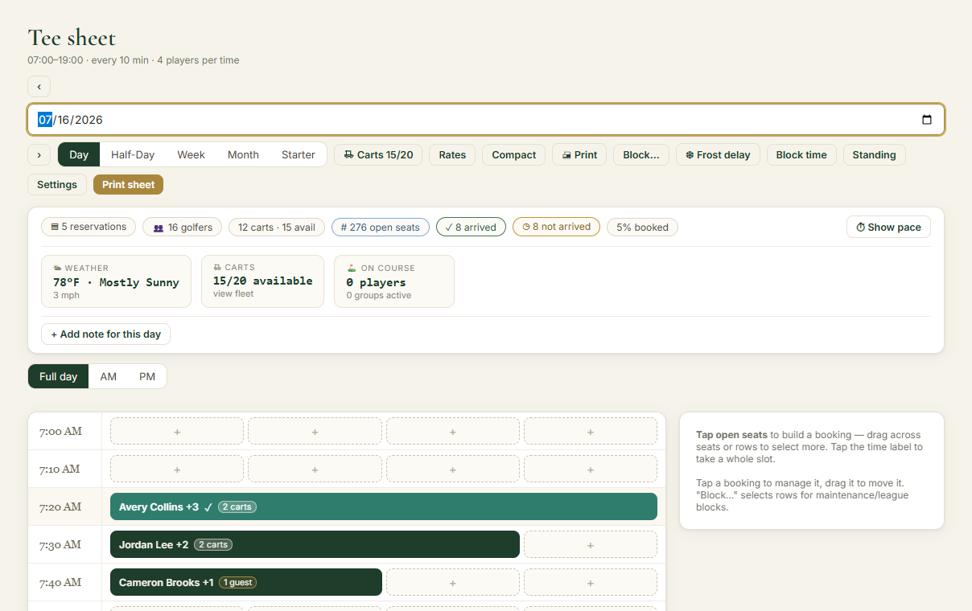Add to second open seat at 7:00 AM
Viewport: 972px width, 611px height.
coord(315,432)
